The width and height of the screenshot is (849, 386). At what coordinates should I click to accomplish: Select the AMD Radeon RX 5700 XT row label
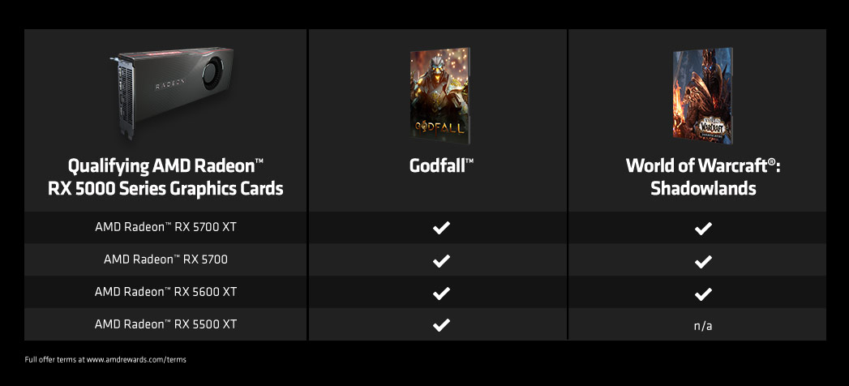pyautogui.click(x=165, y=227)
